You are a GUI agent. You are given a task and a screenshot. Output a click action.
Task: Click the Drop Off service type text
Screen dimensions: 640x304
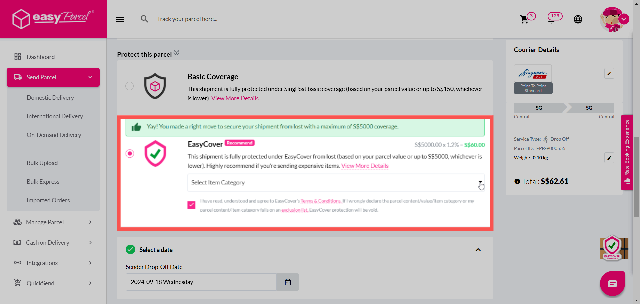click(560, 139)
